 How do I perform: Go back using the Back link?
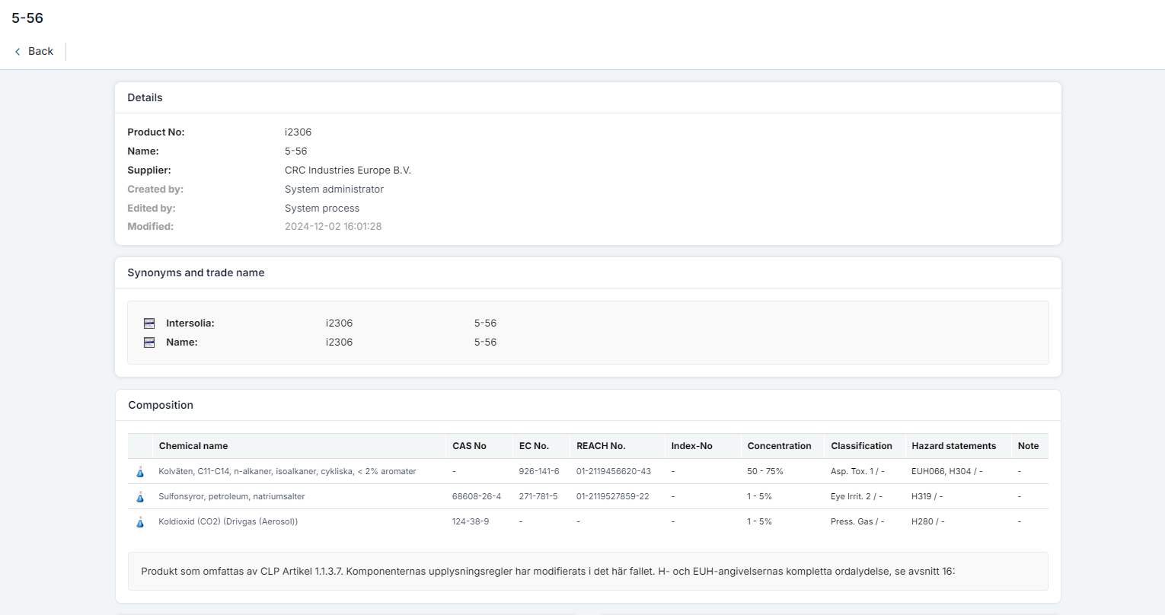(x=34, y=51)
